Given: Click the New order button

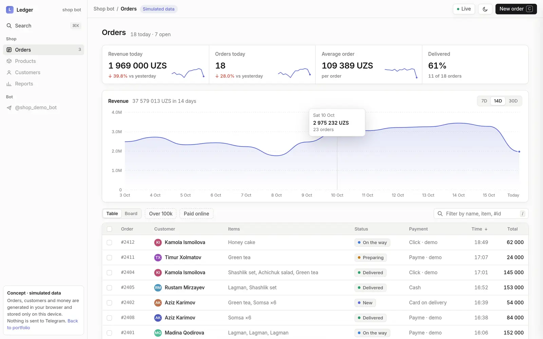Looking at the screenshot, I should pos(516,9).
